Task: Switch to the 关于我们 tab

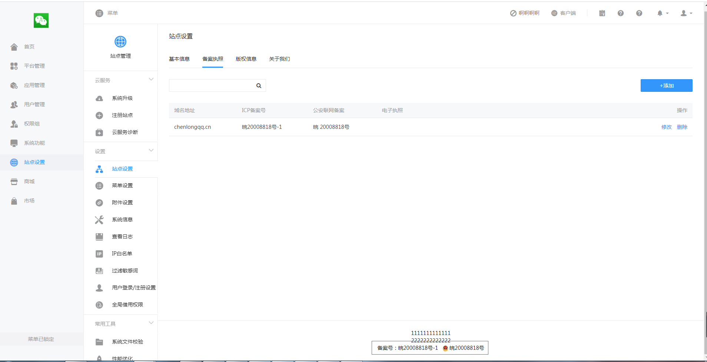Action: coord(279,59)
